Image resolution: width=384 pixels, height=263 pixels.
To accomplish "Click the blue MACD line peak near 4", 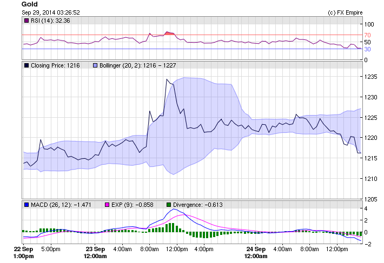I will tap(174, 209).
